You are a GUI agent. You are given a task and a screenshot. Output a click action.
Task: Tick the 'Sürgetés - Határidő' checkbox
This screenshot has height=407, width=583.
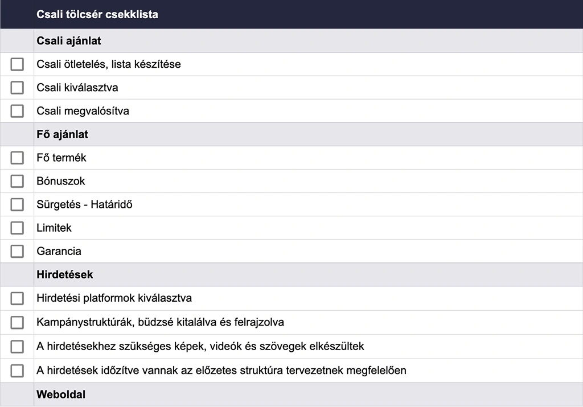click(x=17, y=204)
